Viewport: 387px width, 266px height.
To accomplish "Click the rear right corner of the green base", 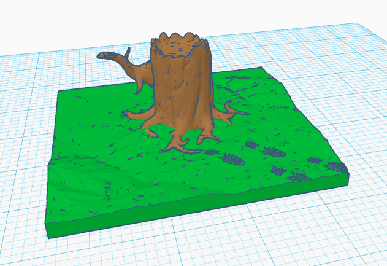I will (262, 68).
